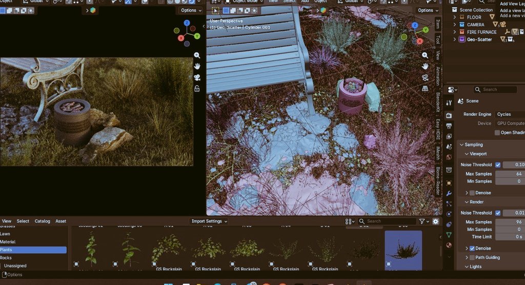Toggle camera view icon in right viewport
Image resolution: width=525 pixels, height=285 pixels.
click(425, 78)
